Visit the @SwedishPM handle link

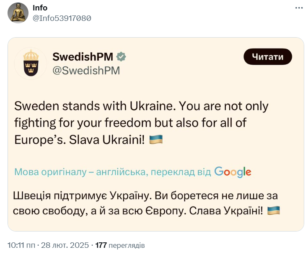86,70
